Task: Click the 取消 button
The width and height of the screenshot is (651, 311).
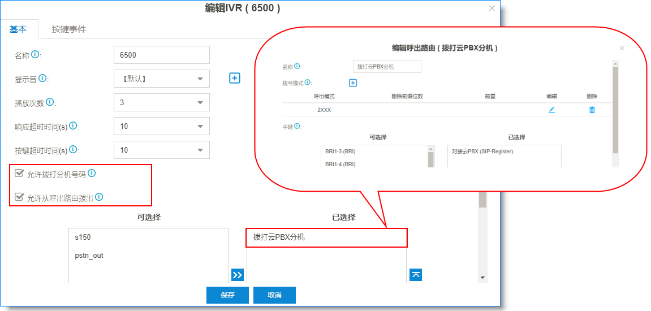Action: pos(274,295)
